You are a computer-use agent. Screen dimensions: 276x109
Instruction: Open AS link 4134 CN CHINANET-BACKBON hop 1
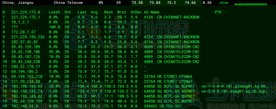(x=172, y=17)
